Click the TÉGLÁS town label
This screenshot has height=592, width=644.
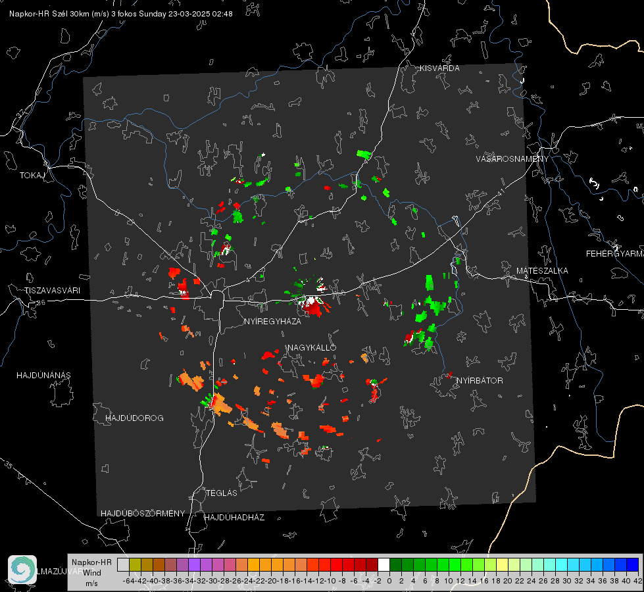point(222,493)
